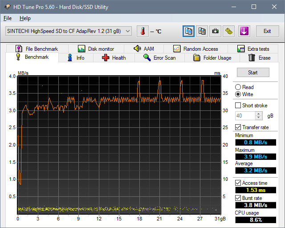Click the access time value 1.53 ms
The height and width of the screenshot is (228, 285).
(x=256, y=190)
